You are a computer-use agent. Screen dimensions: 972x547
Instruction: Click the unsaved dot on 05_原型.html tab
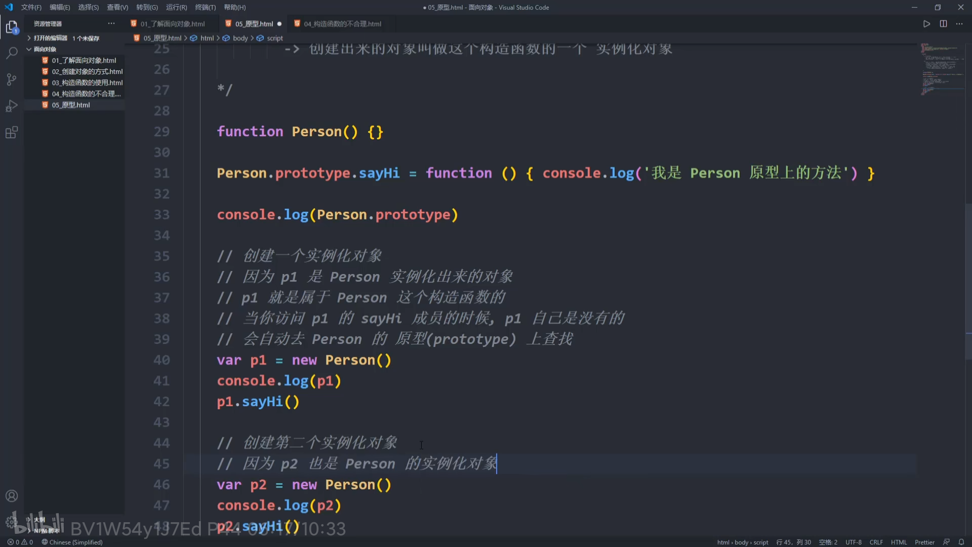[x=279, y=24]
